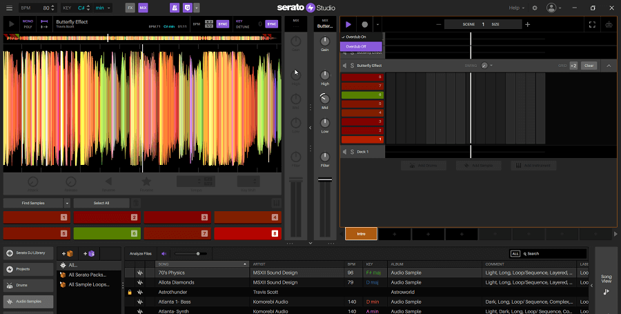Switch sample to POLY mode
The height and width of the screenshot is (314, 621).
[28, 27]
